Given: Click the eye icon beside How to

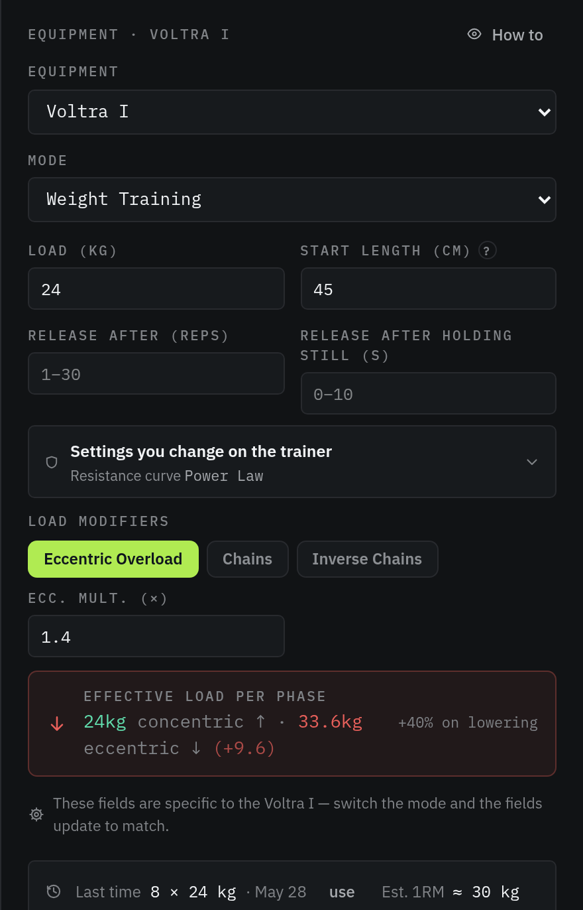Looking at the screenshot, I should (474, 34).
